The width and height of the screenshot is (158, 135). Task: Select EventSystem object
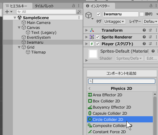pyautogui.click(x=39, y=38)
